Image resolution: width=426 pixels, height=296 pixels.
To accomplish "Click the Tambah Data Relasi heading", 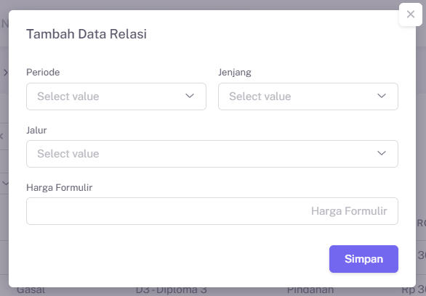I will (87, 34).
